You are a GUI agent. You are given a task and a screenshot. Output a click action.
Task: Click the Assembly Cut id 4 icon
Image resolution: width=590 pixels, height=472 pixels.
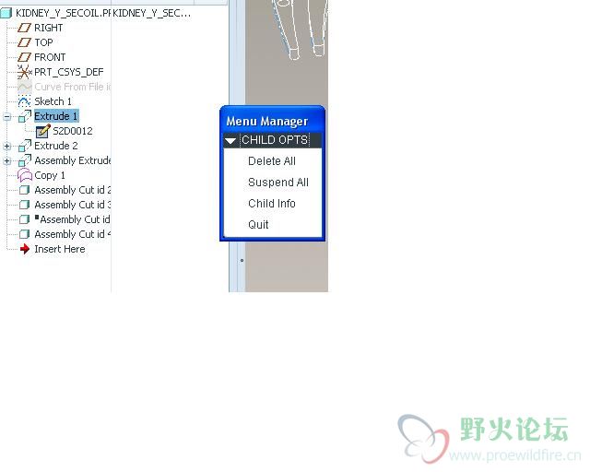25,234
